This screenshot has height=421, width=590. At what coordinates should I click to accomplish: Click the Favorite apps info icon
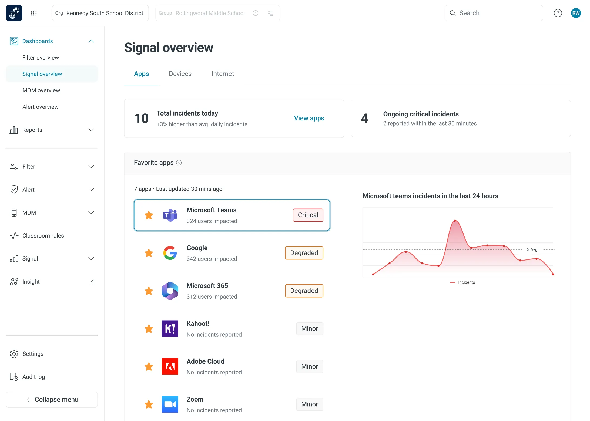pyautogui.click(x=179, y=163)
